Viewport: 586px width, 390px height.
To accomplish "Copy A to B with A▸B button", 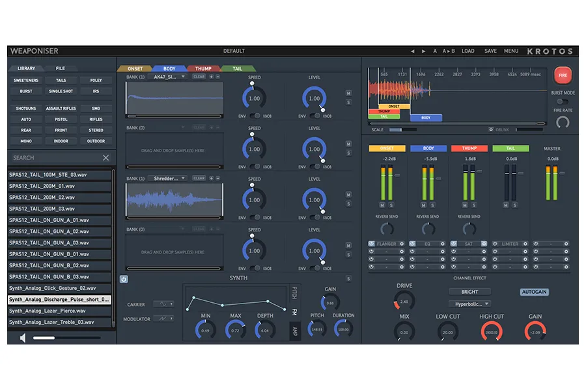I will [449, 51].
